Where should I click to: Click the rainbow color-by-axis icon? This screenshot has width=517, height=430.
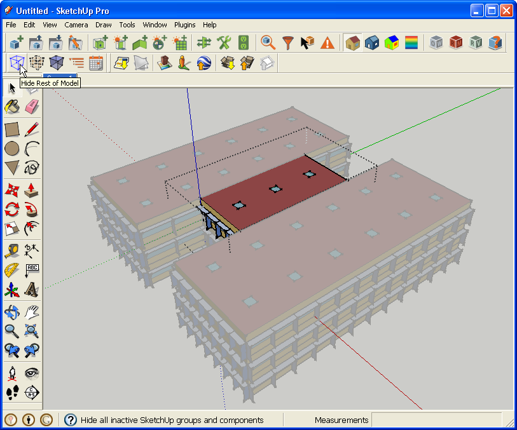coord(410,43)
